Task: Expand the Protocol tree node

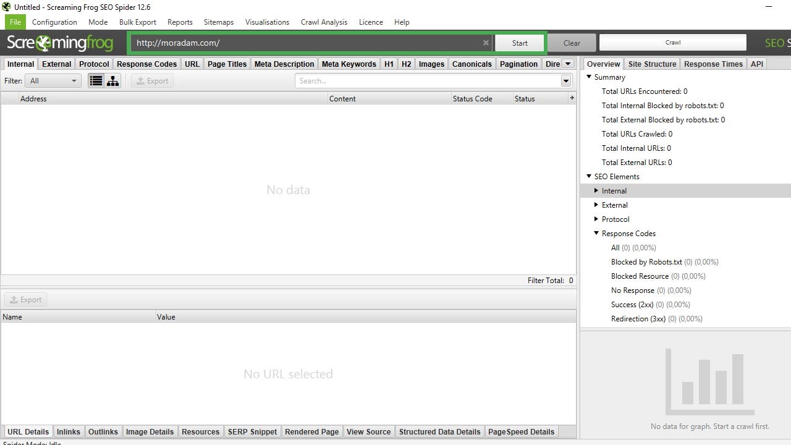Action: pos(596,219)
